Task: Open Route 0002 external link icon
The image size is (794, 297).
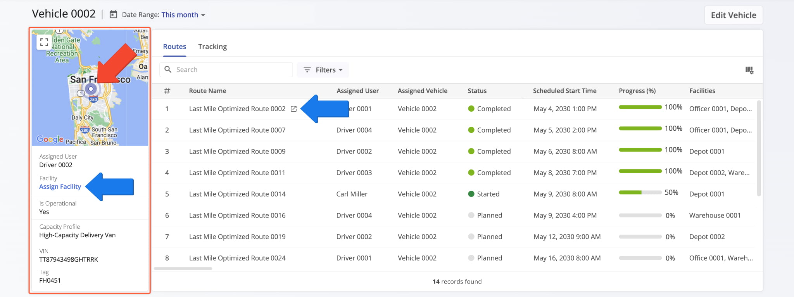Action: click(x=293, y=109)
